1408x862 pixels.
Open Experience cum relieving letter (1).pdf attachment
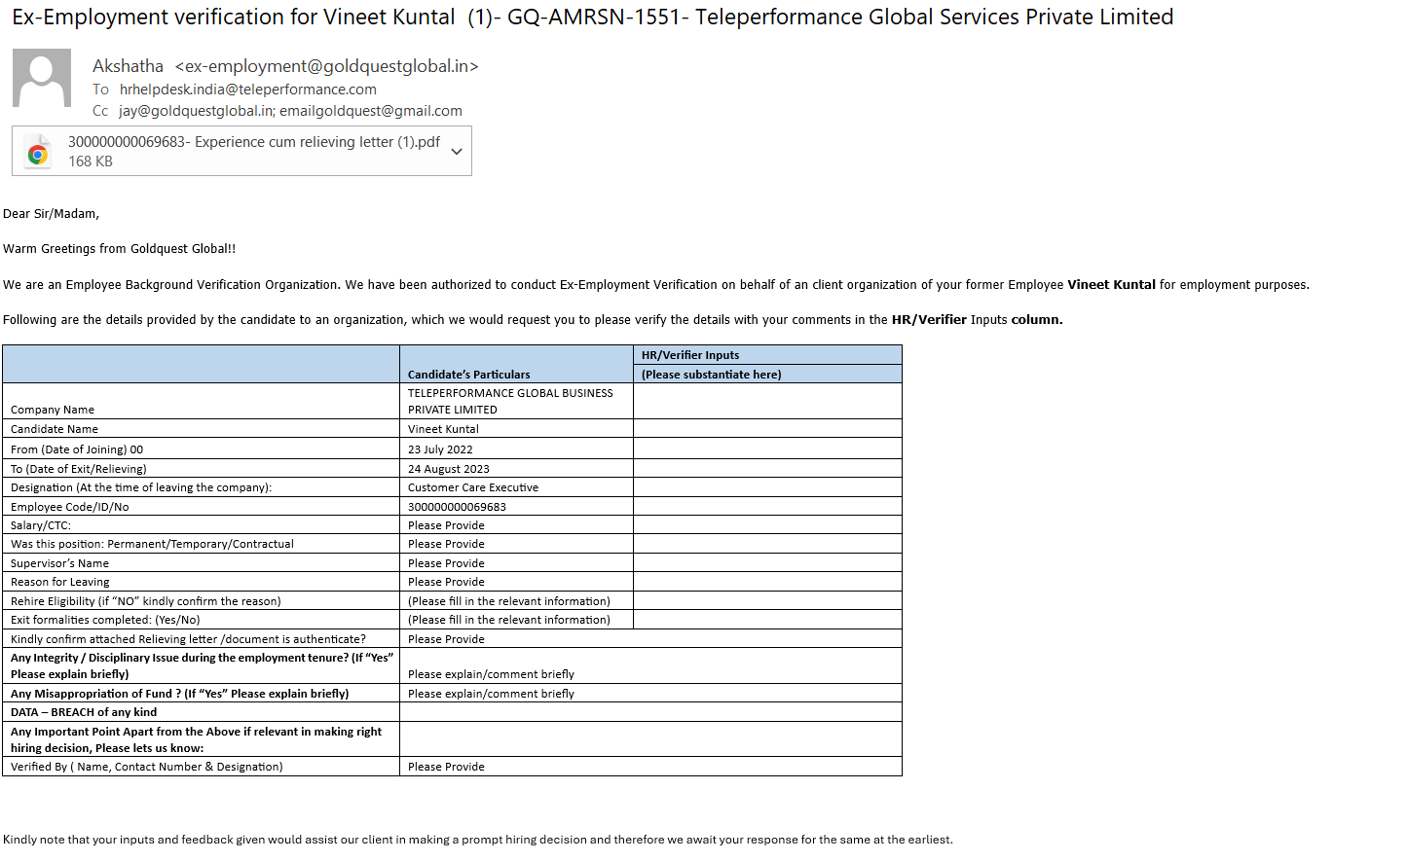[x=253, y=142]
